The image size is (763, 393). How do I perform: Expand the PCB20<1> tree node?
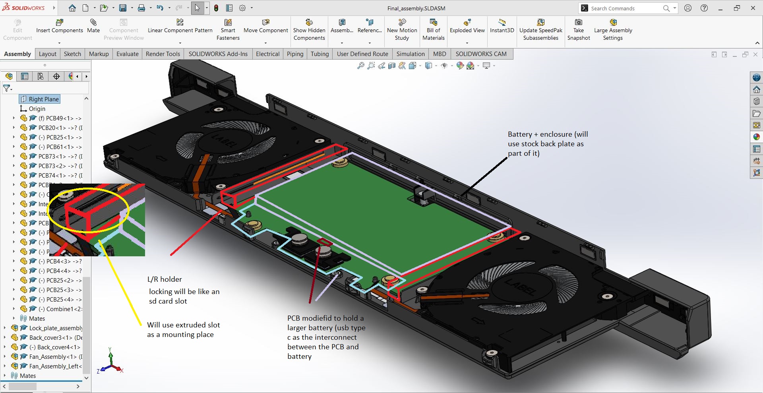[x=14, y=128]
